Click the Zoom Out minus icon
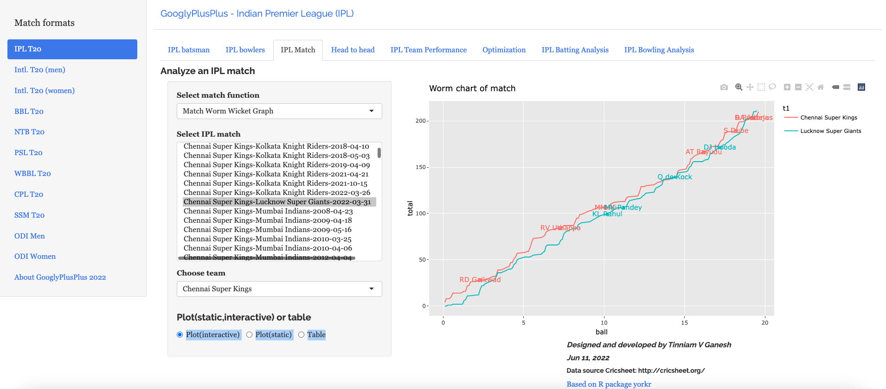The image size is (886, 389). 798,87
